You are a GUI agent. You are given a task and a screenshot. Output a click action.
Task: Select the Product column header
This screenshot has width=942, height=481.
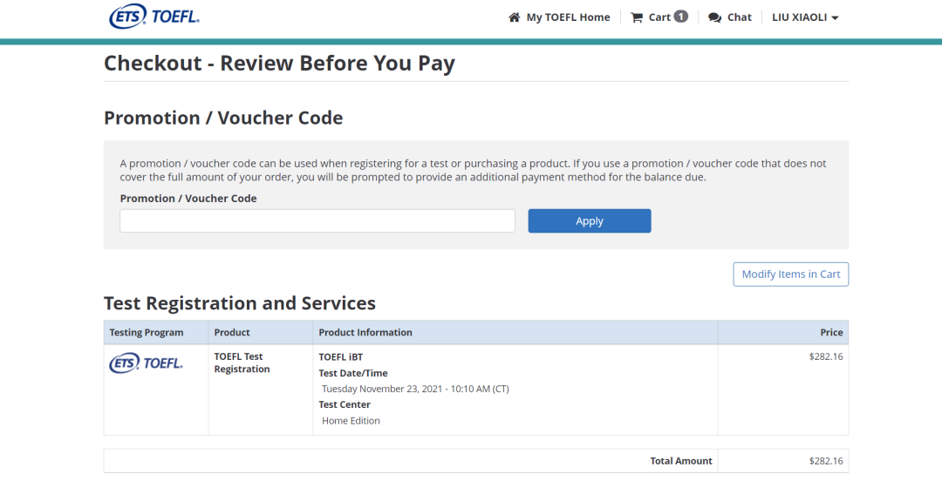(232, 332)
